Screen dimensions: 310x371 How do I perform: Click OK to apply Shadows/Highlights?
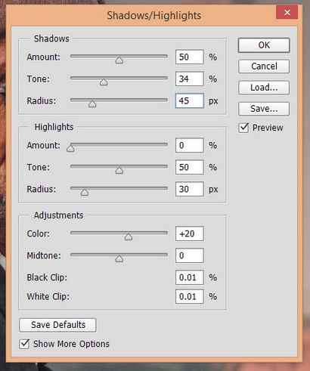tap(264, 45)
